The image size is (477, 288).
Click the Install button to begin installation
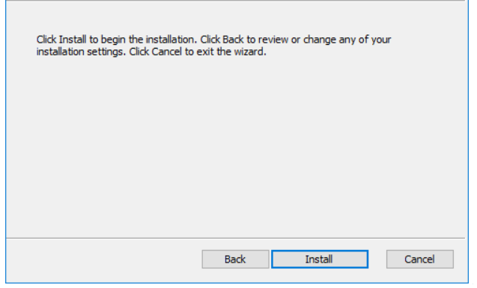click(x=320, y=259)
